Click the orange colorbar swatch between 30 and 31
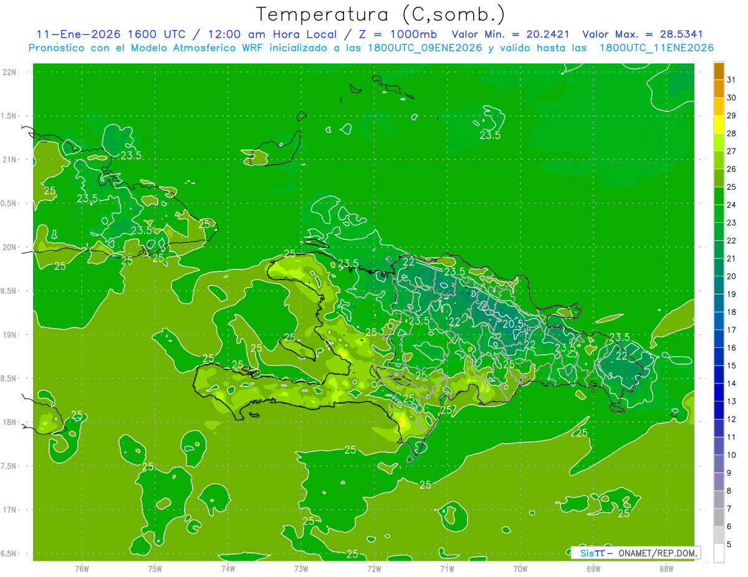The image size is (748, 577). (x=719, y=88)
